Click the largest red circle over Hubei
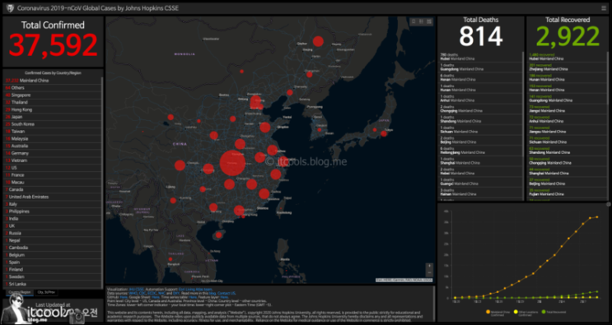 [232, 163]
